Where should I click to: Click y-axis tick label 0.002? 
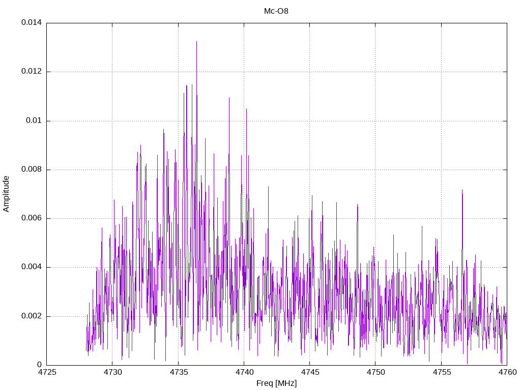(x=32, y=316)
